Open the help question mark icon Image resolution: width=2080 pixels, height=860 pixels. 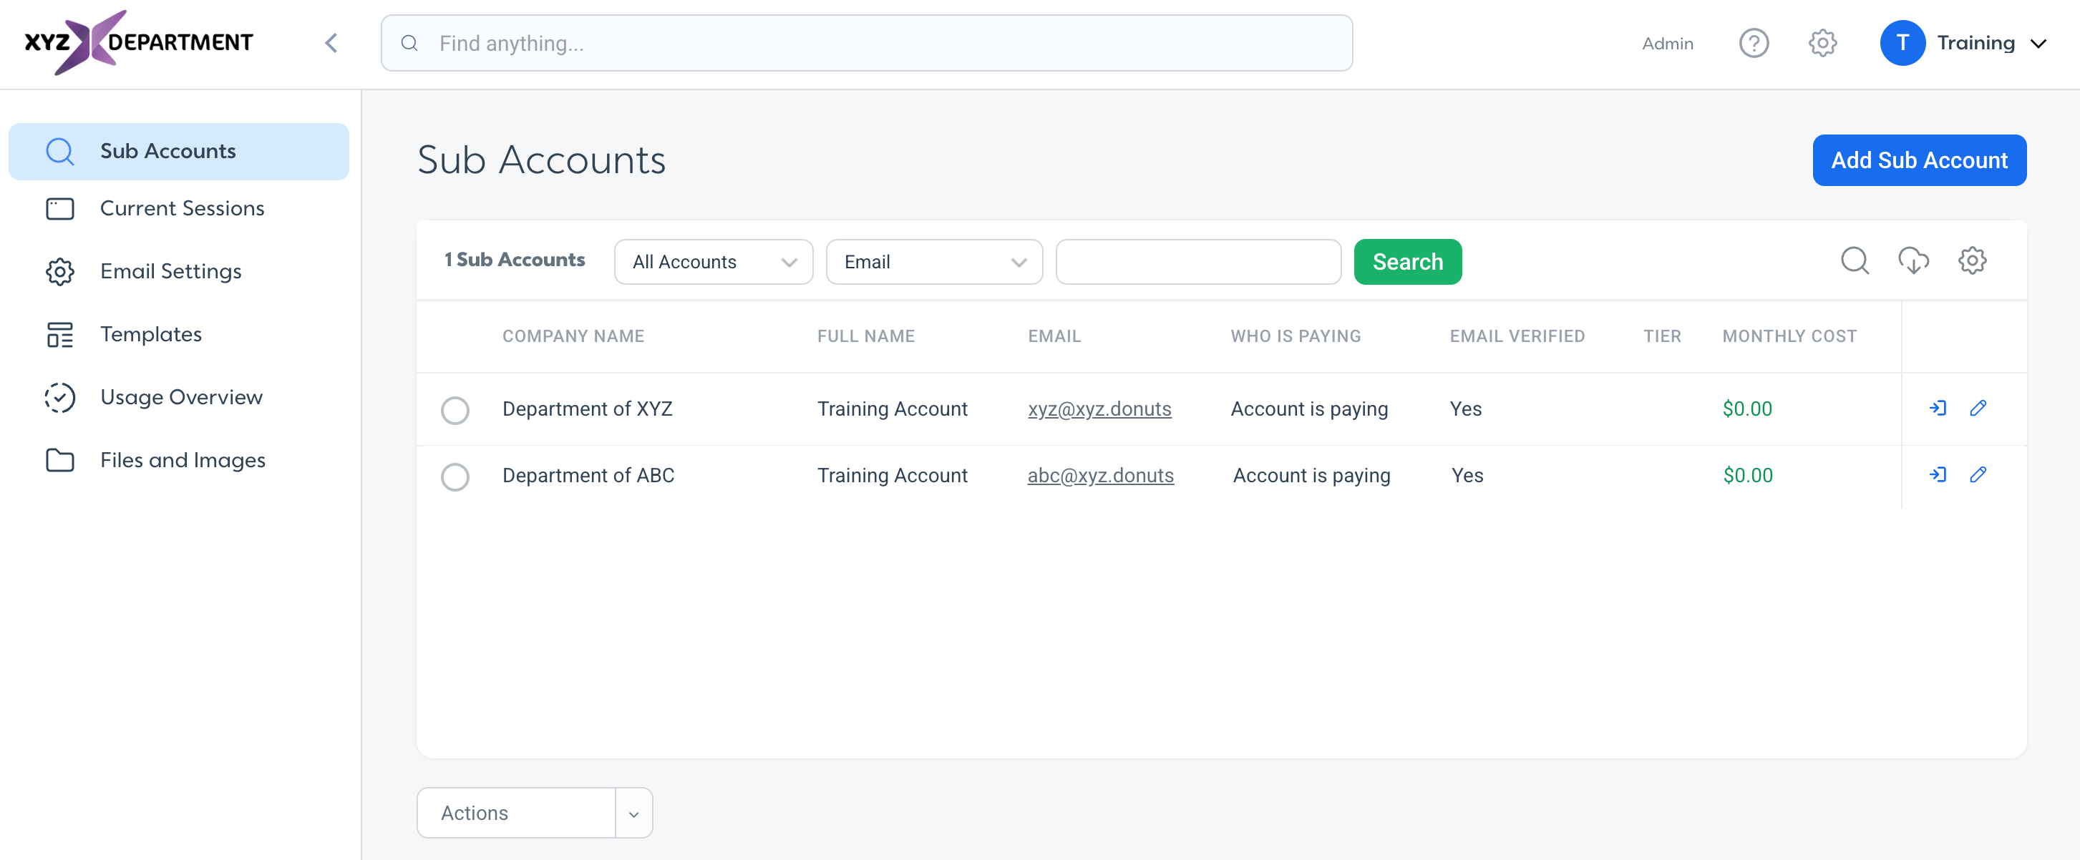coord(1753,43)
